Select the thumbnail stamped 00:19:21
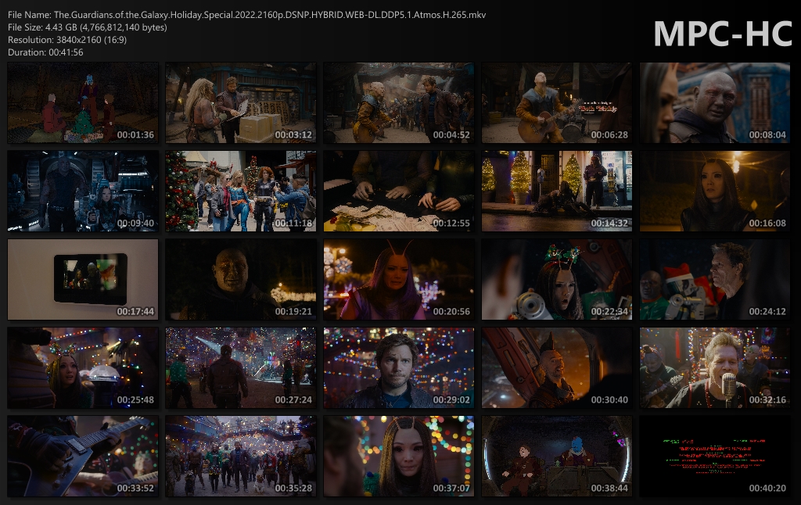This screenshot has height=505, width=801. coord(241,279)
